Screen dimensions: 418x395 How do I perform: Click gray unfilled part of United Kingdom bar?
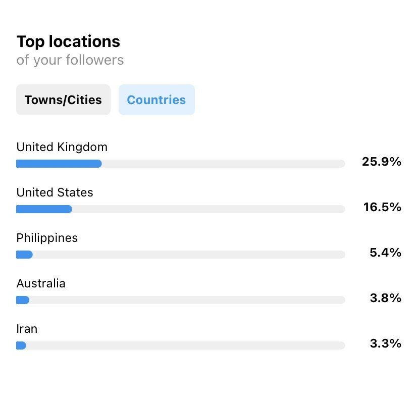222,164
